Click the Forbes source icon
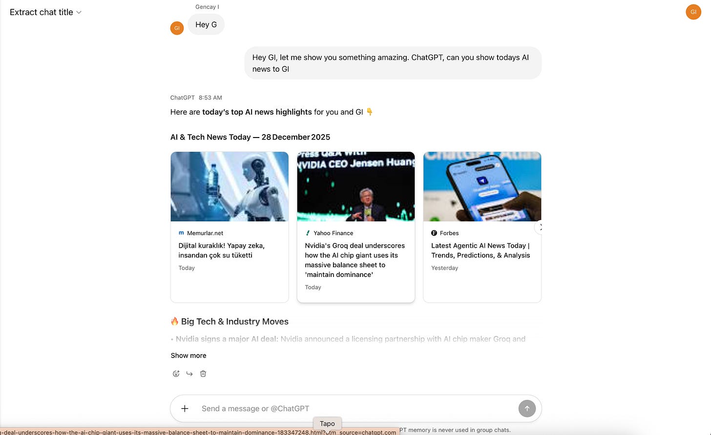 (434, 233)
